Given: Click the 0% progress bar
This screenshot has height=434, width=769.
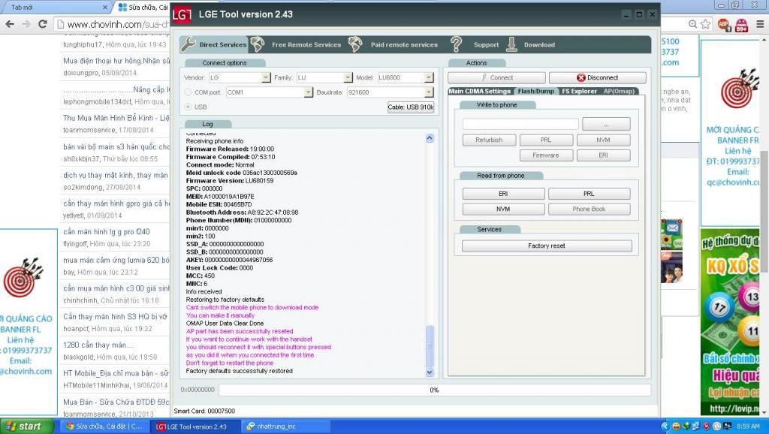Looking at the screenshot, I should 435,390.
